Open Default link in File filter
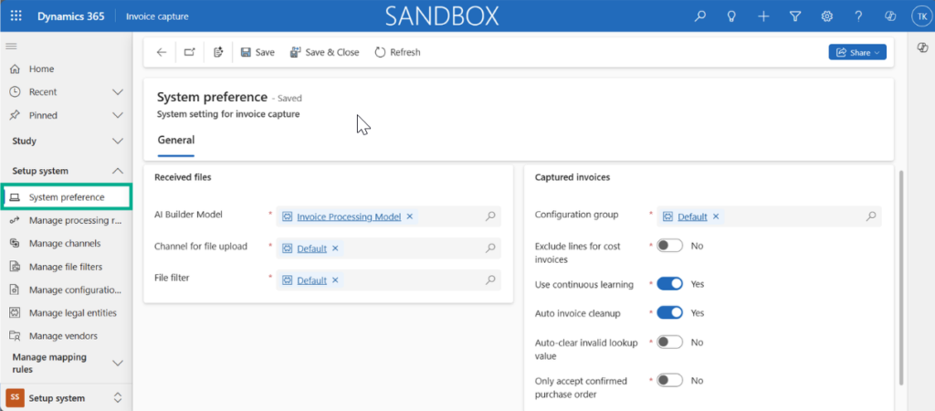This screenshot has height=411, width=935. click(312, 280)
